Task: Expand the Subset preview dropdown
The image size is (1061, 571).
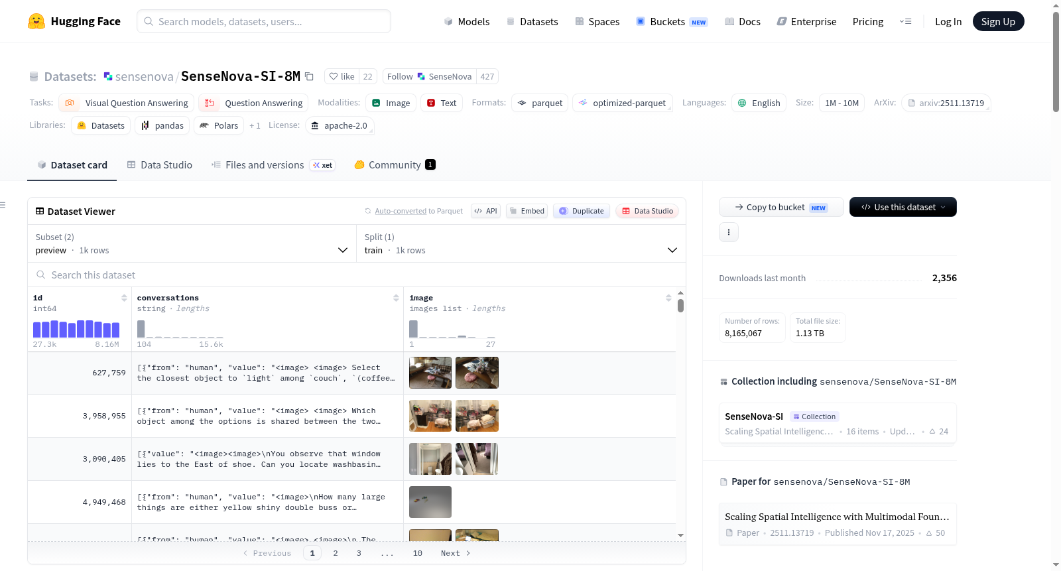Action: 192,243
